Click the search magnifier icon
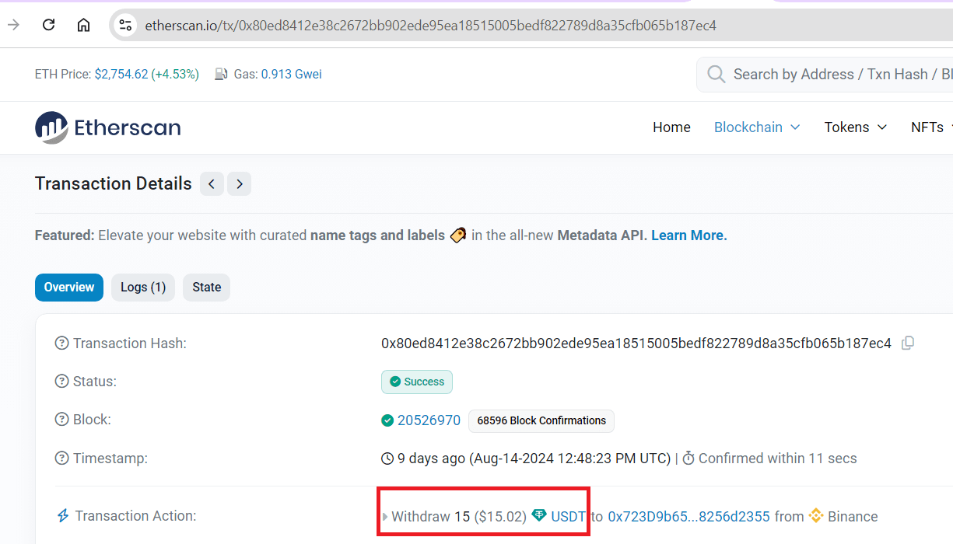 [x=716, y=75]
